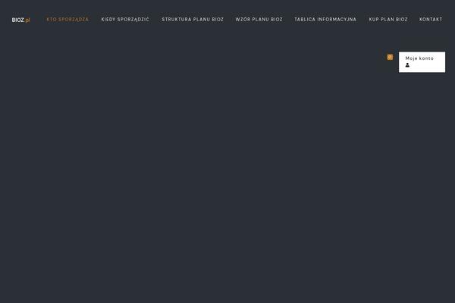
Task: Go to Kup plan BIOZ
Action: click(388, 20)
